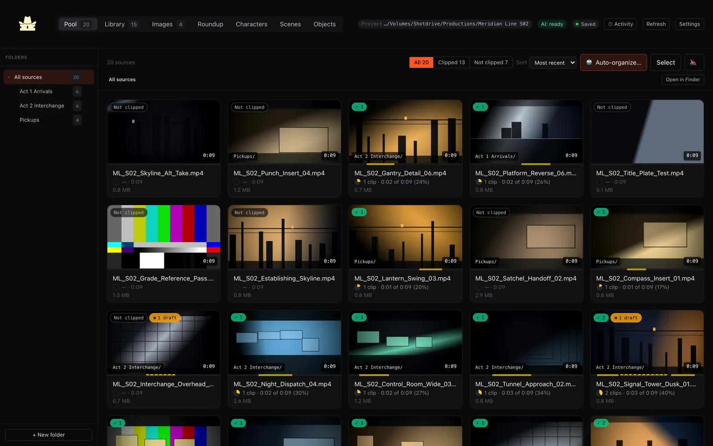Click the 'Saved' status indicator

point(585,24)
